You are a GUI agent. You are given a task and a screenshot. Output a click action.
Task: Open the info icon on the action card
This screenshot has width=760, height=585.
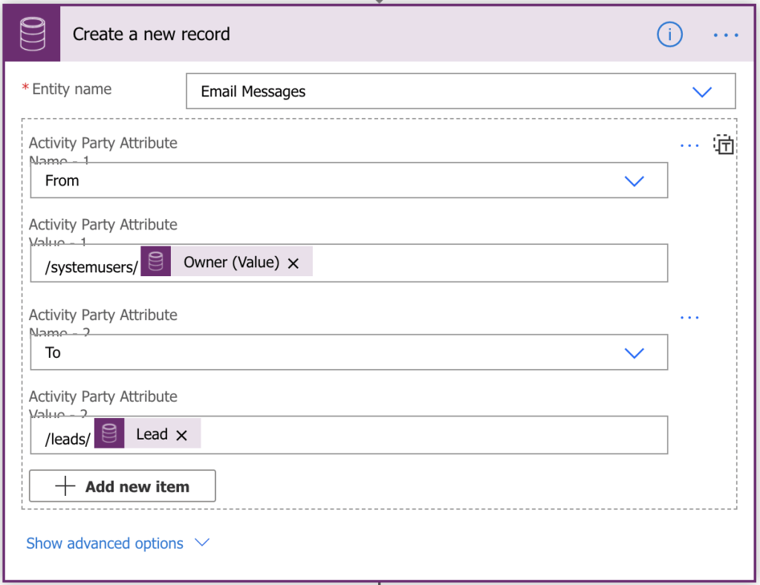[x=669, y=35]
